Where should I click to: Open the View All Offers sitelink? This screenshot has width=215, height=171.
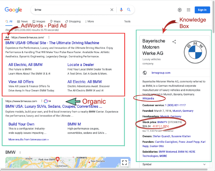21,82
